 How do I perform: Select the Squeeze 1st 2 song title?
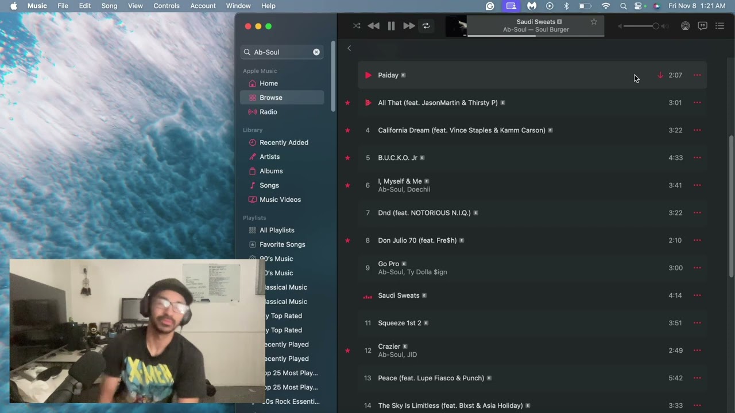(400, 323)
